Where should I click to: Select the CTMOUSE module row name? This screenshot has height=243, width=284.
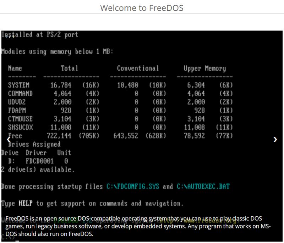pos(20,119)
